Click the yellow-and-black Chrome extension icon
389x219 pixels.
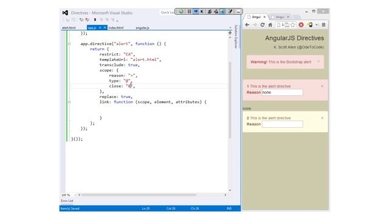tap(310, 25)
